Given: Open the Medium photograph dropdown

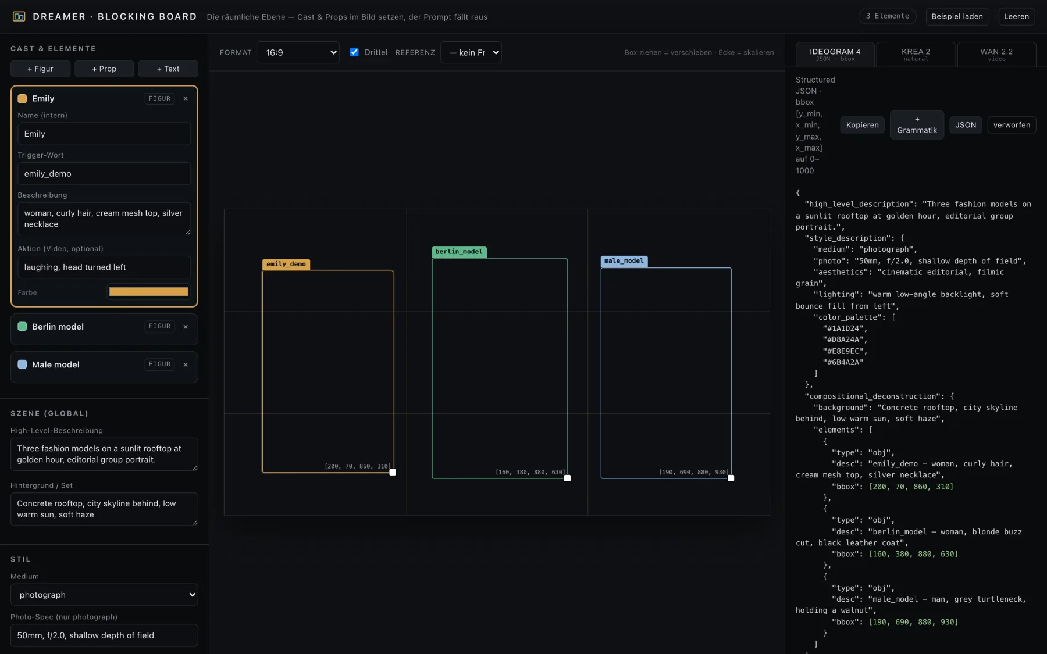Looking at the screenshot, I should (x=104, y=595).
